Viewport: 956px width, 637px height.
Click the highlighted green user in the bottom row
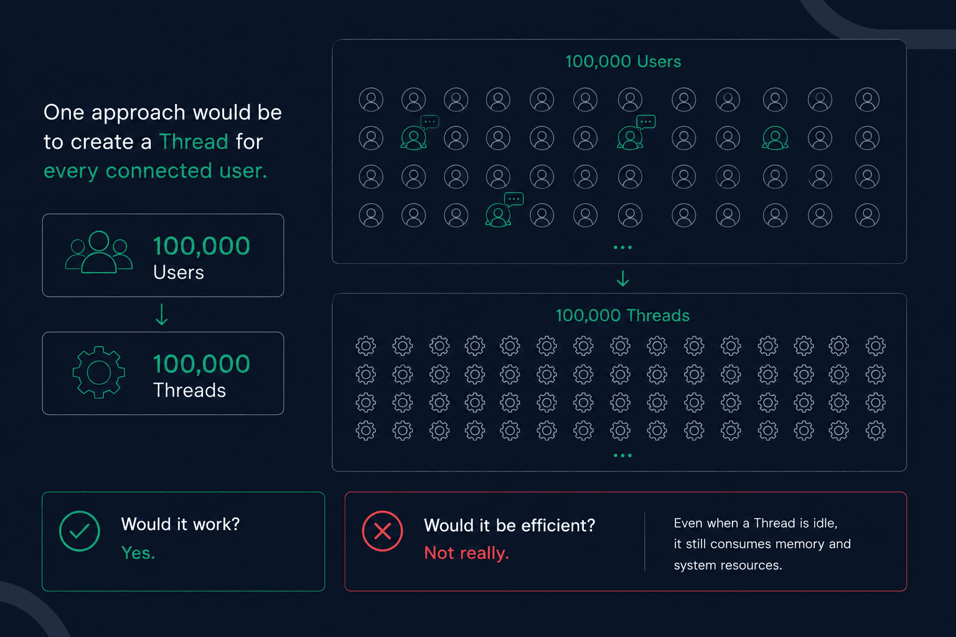point(498,215)
